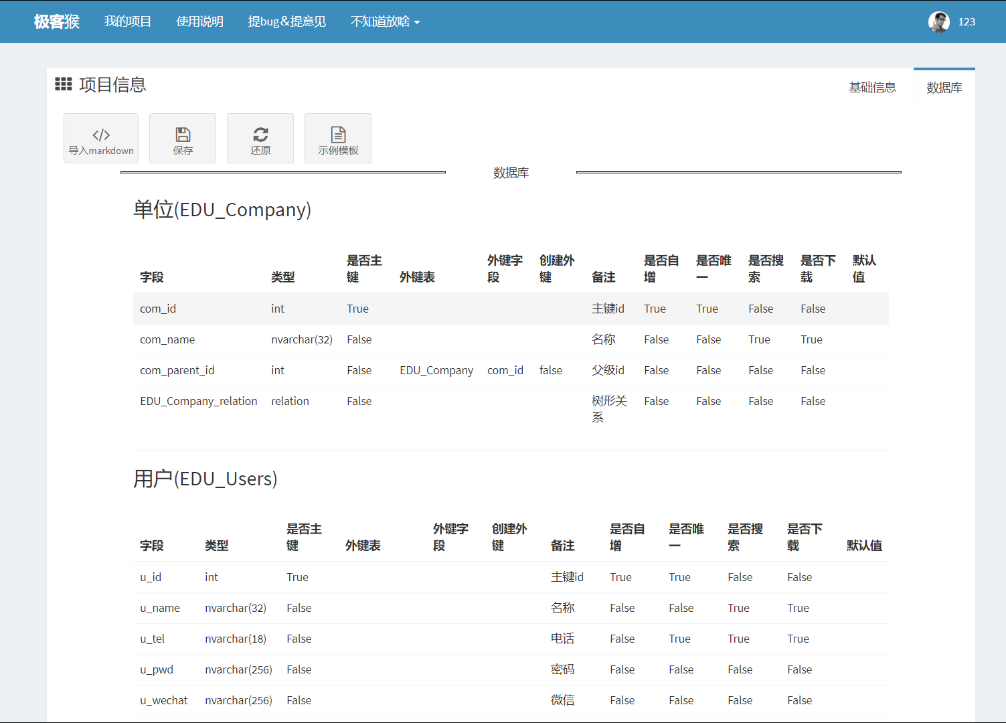Screen dimensions: 1006x723
Task: Select the u_tel field cell
Action: (x=152, y=639)
